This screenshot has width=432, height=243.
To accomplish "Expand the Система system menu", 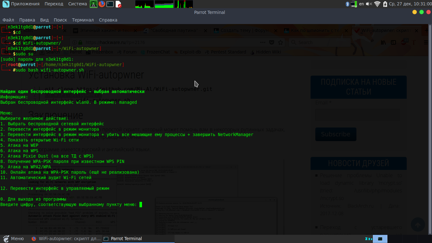I will pos(77,4).
